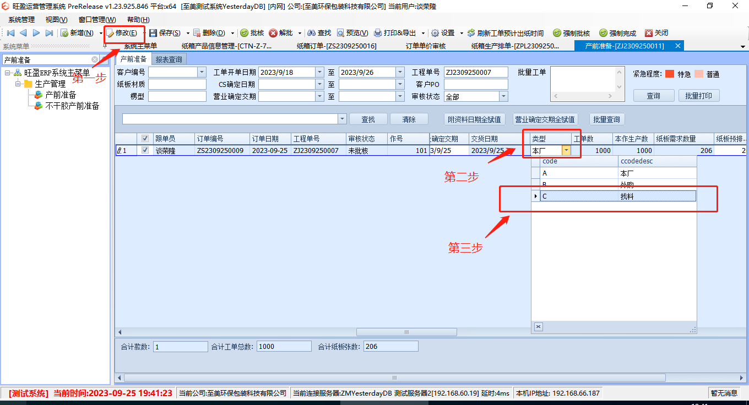749x405 pixels.
Task: Open the 类型 本厂 cell dropdown arrow
Action: coord(566,150)
